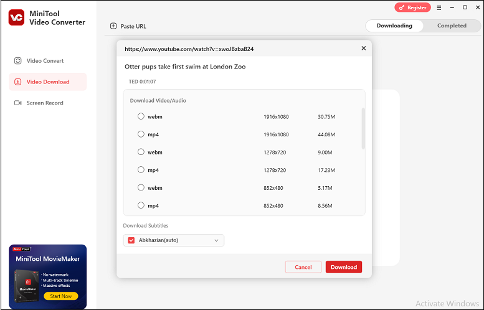Click the MiniTool MovieMaker ad banner
Screen dimensions: 484x310
47,276
